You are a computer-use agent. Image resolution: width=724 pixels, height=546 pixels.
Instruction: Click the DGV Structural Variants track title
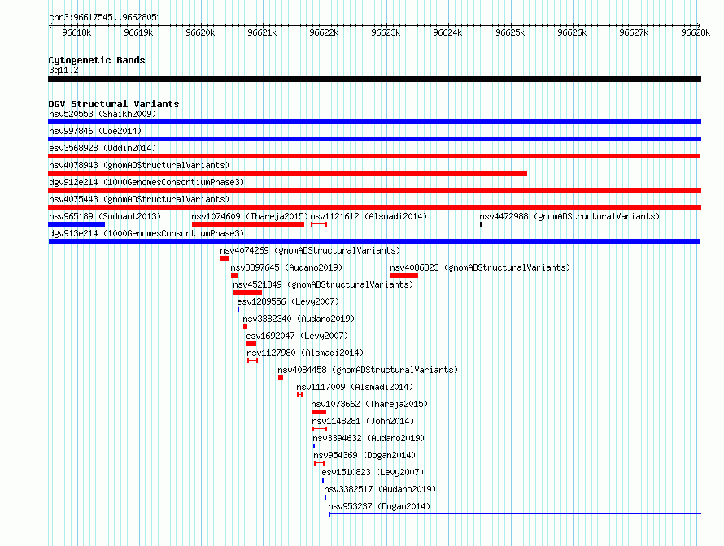point(114,104)
